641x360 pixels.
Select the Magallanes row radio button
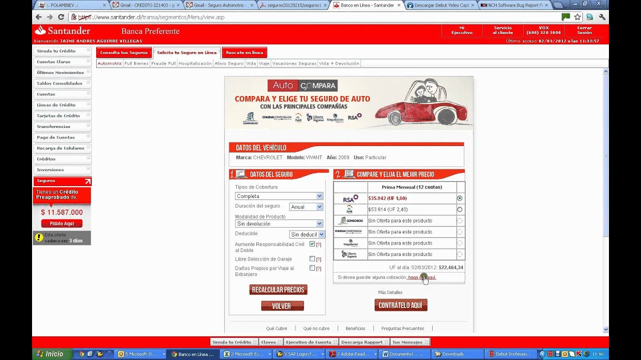click(460, 243)
